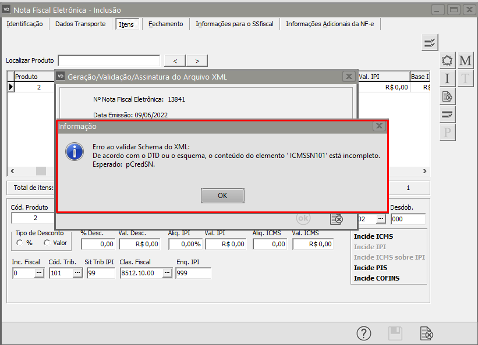
Task: Click the Val. IPI column header
Action: [384, 77]
